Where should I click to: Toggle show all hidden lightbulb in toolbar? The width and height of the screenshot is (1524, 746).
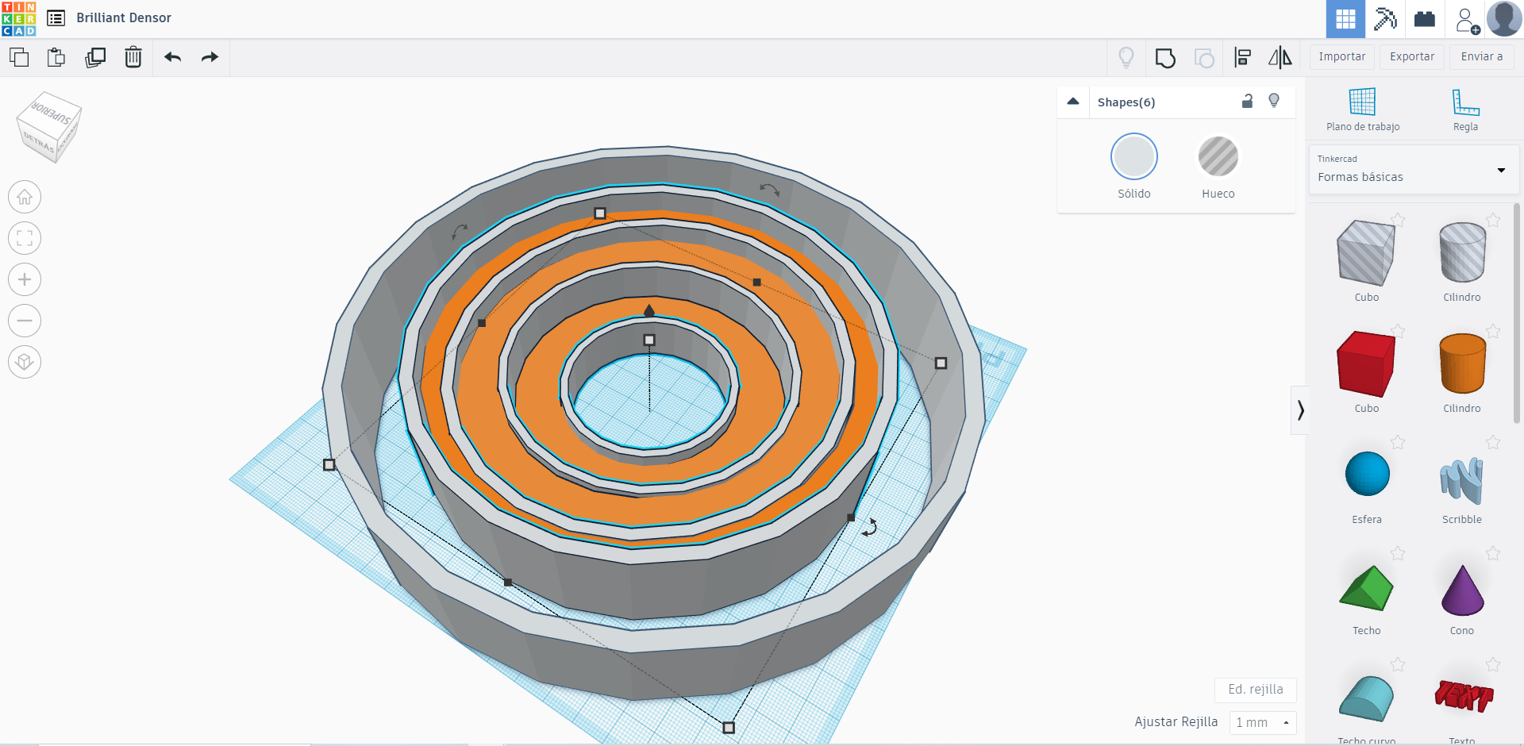(x=1126, y=57)
